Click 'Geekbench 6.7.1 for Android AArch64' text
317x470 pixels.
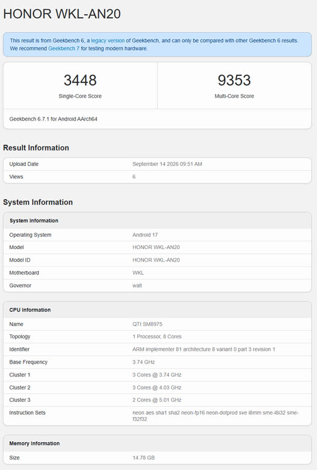(53, 119)
